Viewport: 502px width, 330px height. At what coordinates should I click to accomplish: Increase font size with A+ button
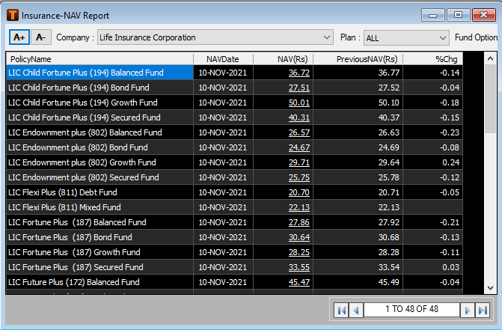pos(19,37)
